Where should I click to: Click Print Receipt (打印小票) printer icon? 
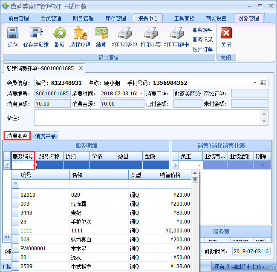pos(150,34)
